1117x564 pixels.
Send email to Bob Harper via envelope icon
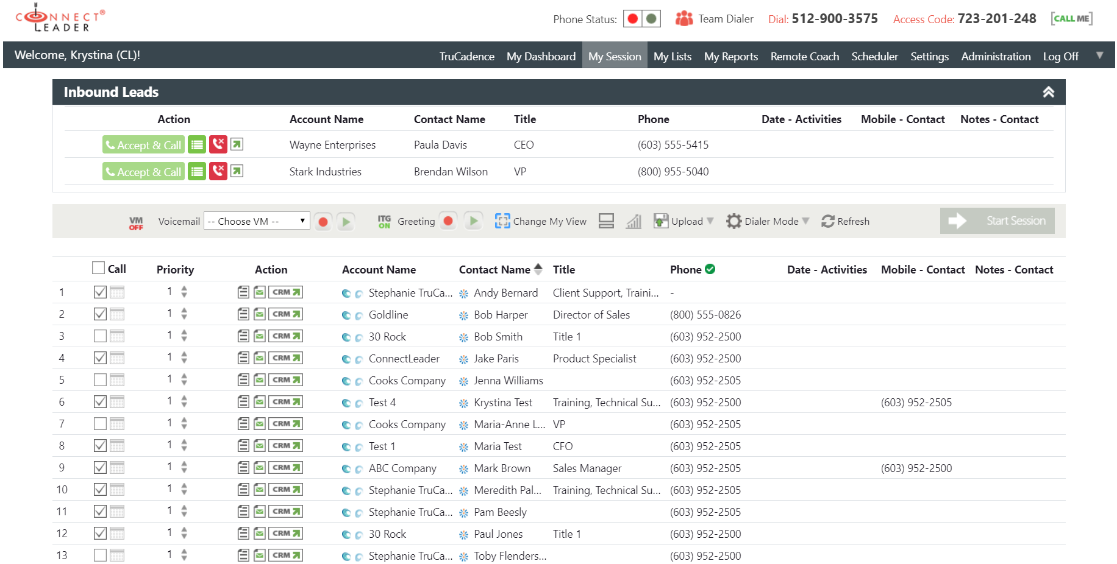pos(259,314)
